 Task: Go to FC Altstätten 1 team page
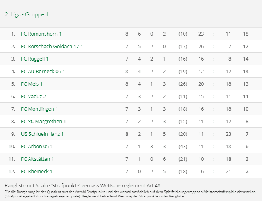point(37,159)
